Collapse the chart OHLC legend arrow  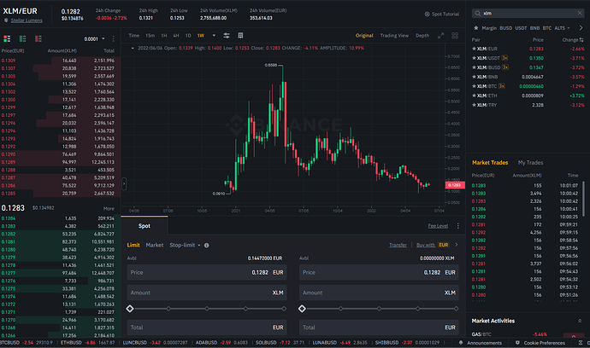133,48
